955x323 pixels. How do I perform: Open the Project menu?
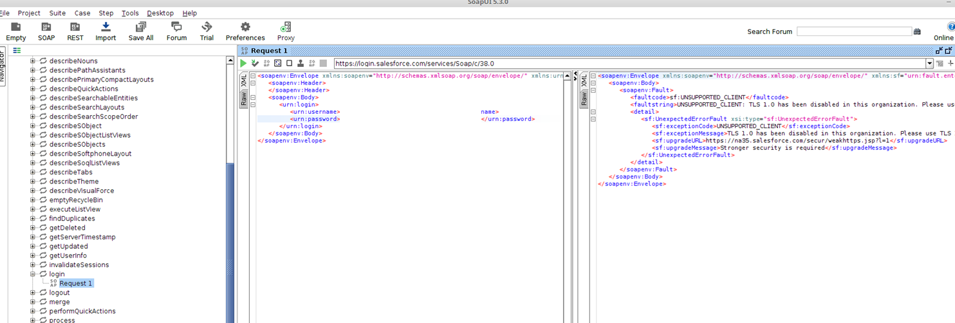29,13
